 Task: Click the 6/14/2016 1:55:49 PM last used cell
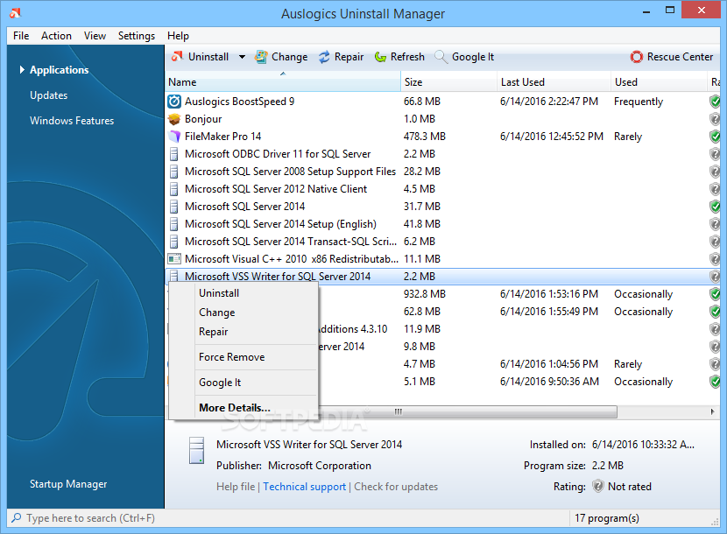[x=549, y=312]
